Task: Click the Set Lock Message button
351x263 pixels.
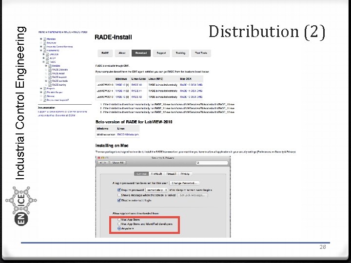Action: click(193, 195)
